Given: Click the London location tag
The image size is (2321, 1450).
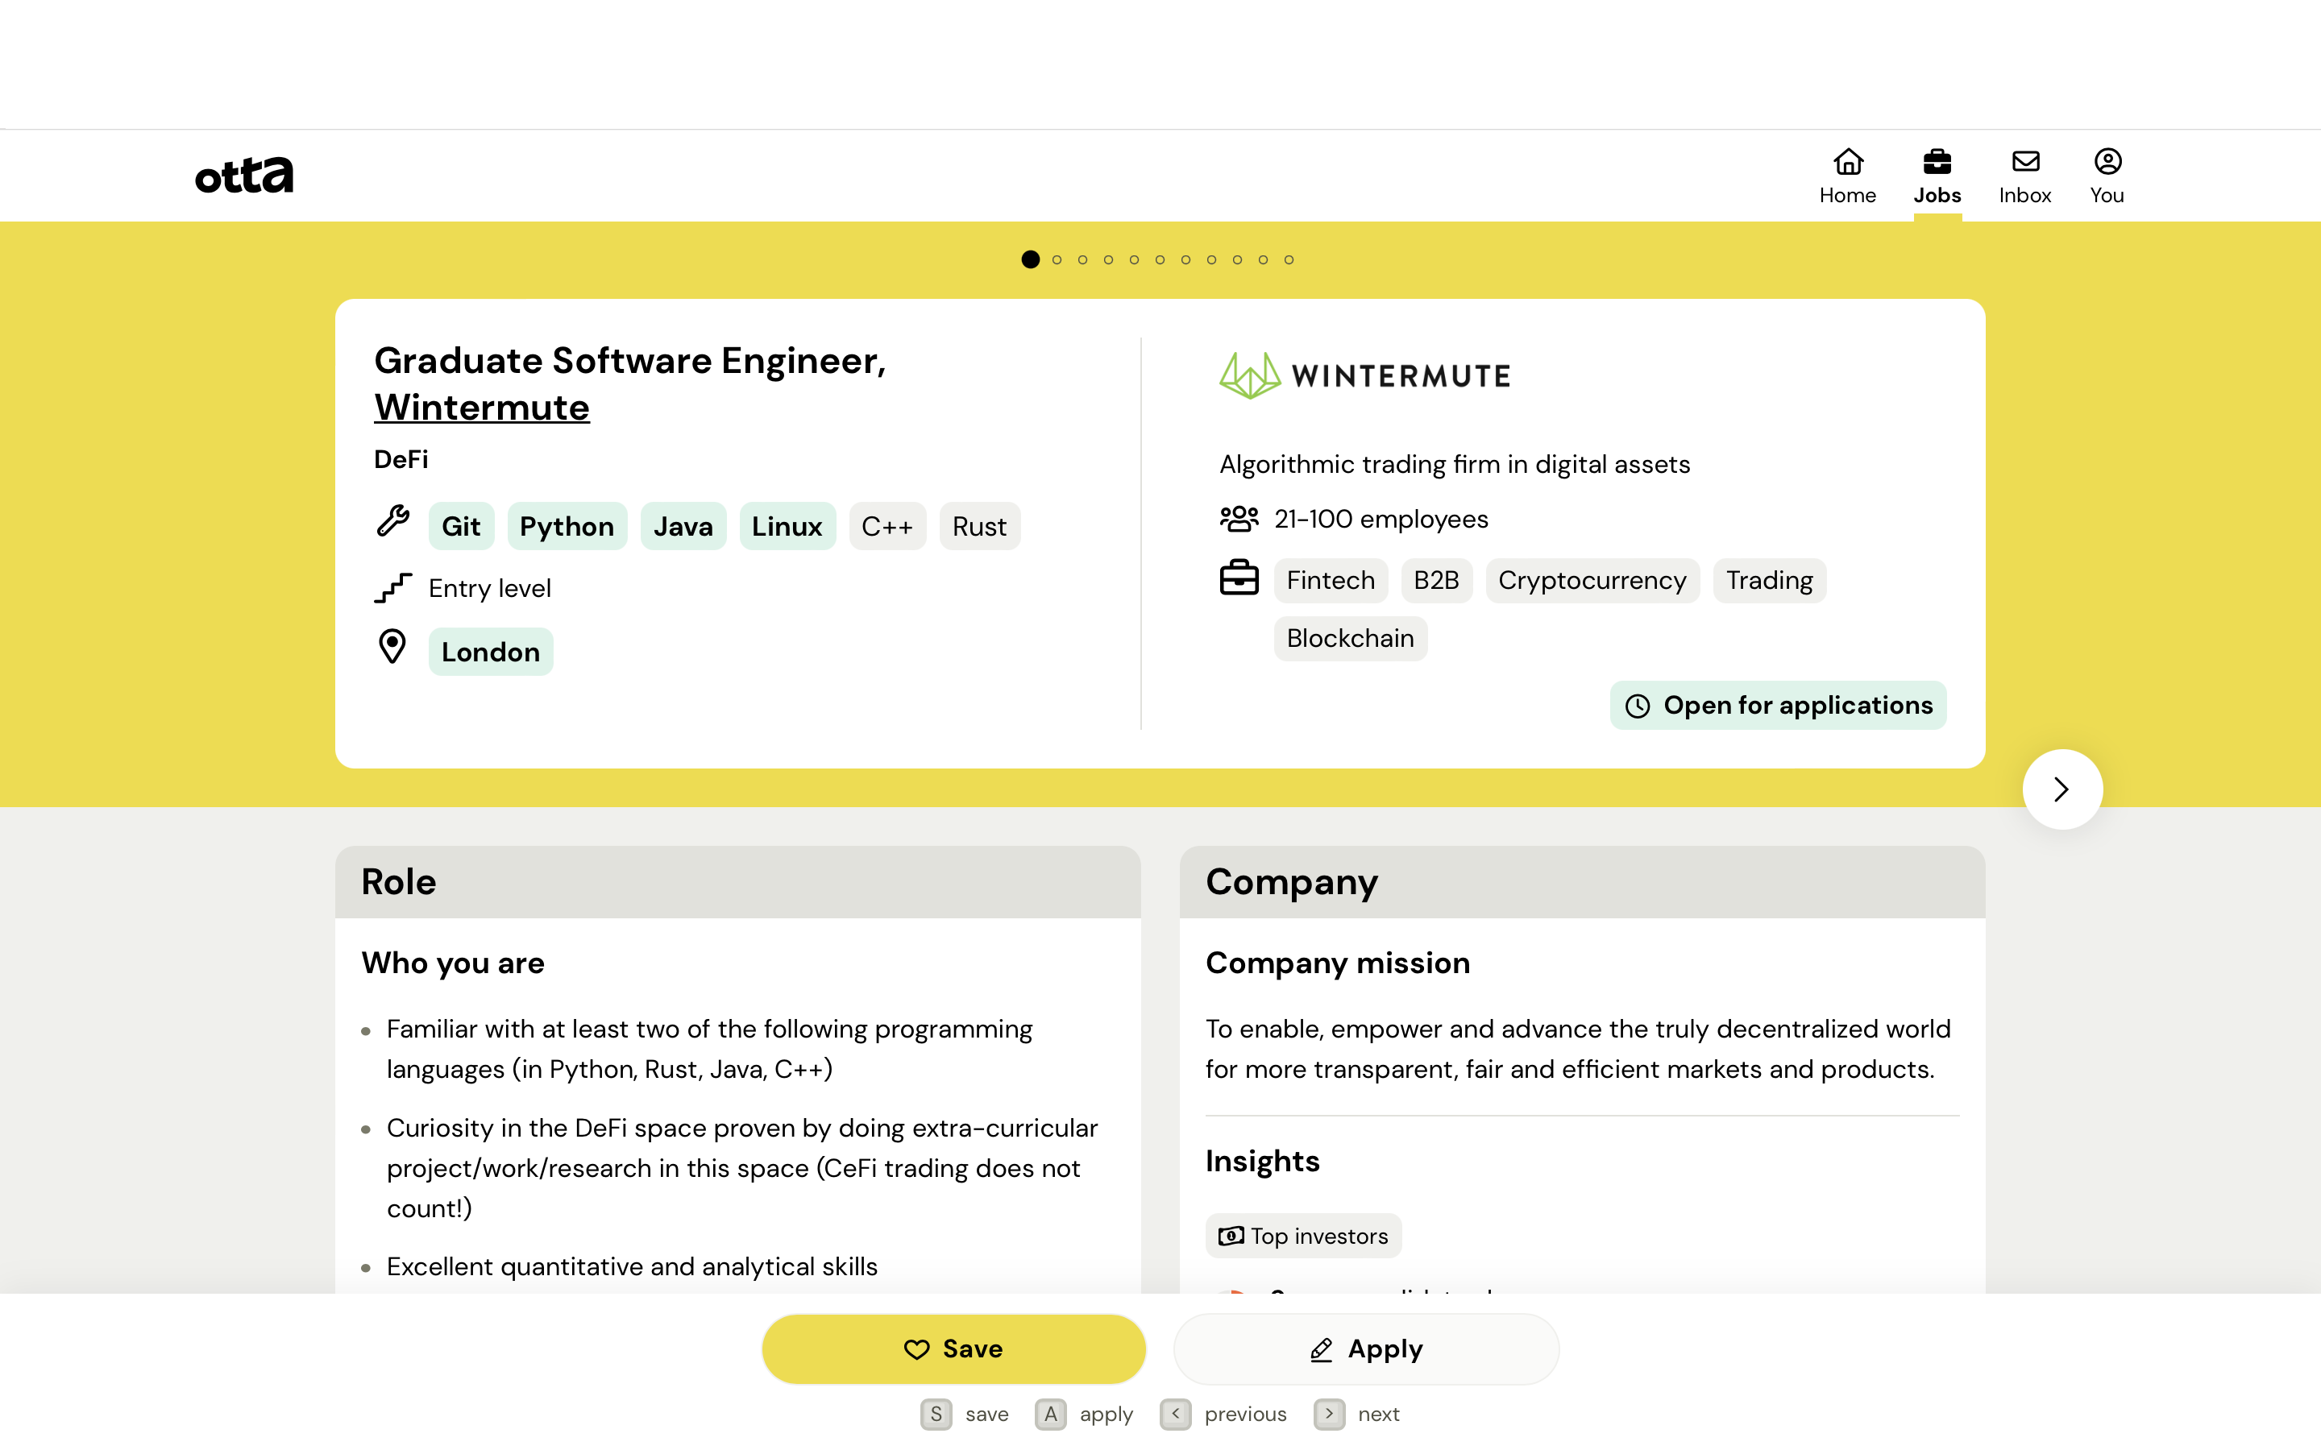Looking at the screenshot, I should click(x=491, y=651).
